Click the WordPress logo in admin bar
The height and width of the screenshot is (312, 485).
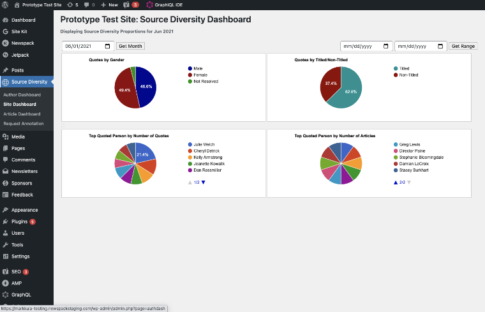pos(5,4)
